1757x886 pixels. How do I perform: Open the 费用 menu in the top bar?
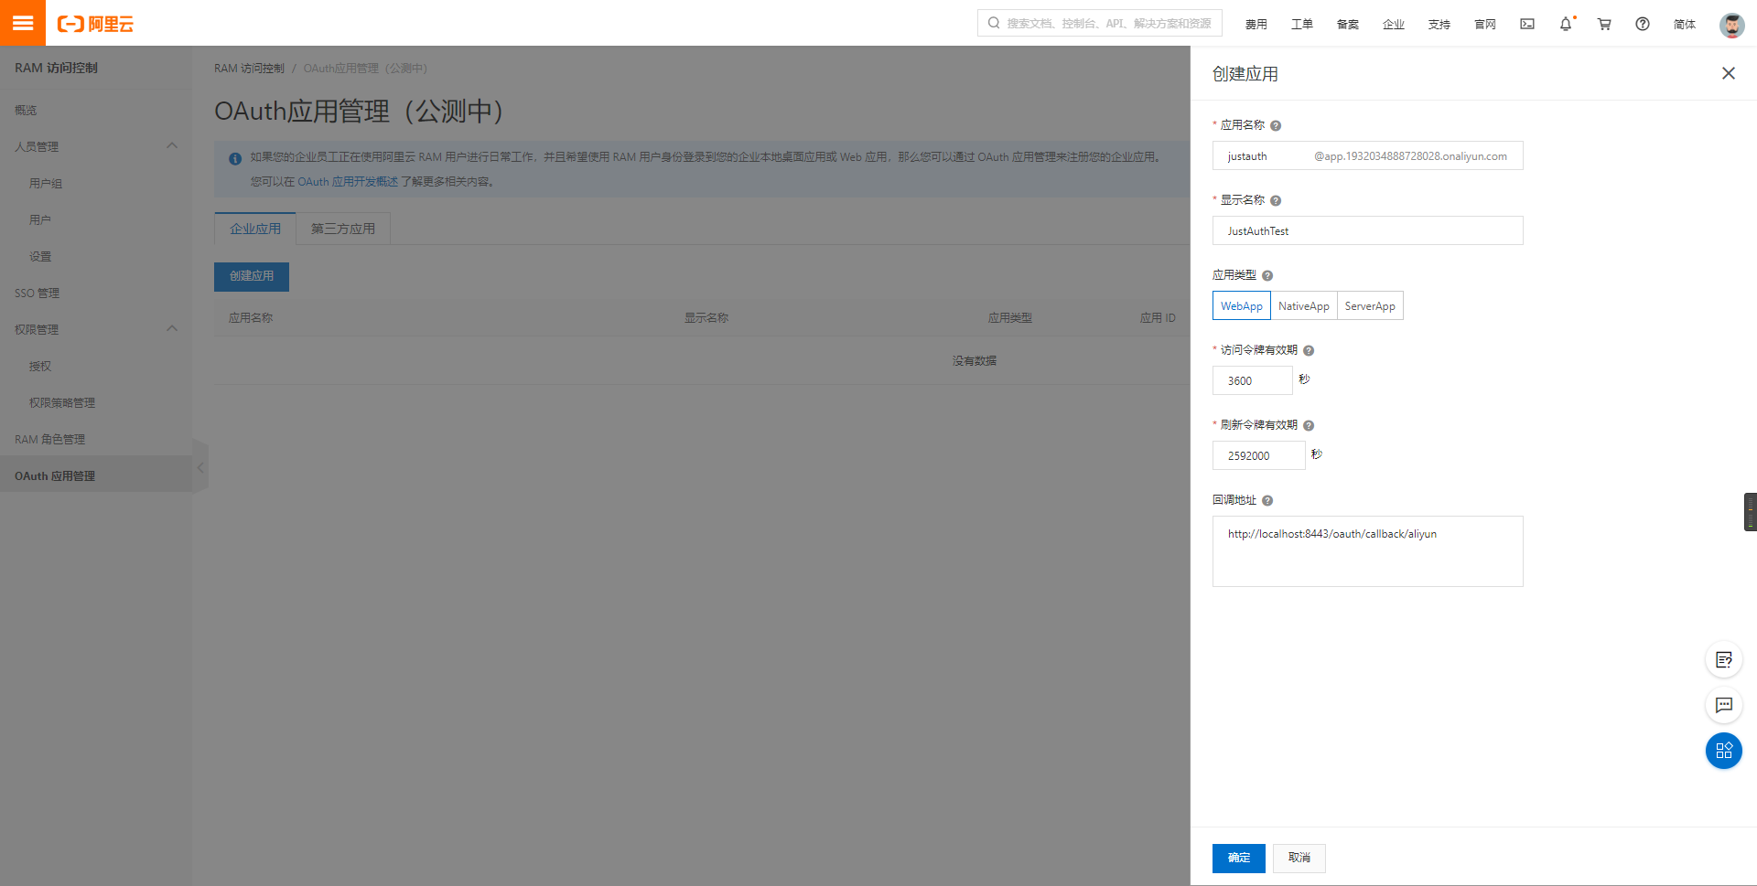click(x=1256, y=24)
